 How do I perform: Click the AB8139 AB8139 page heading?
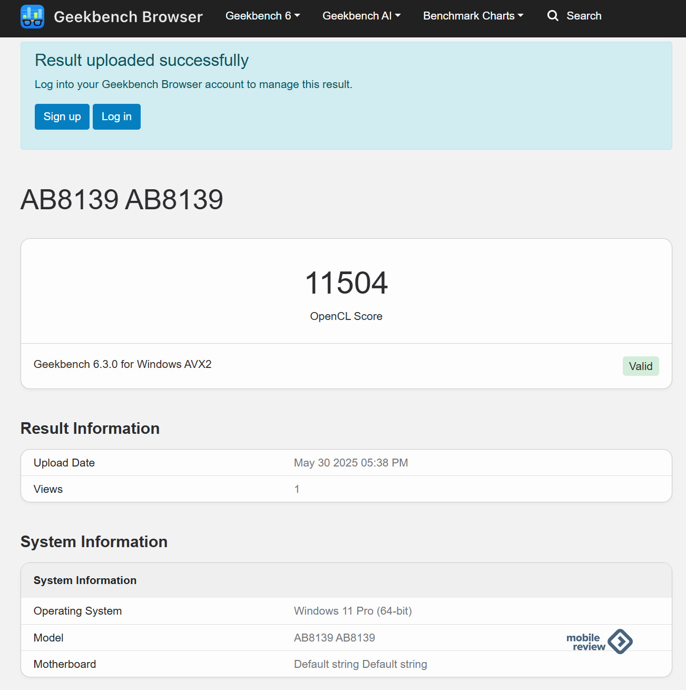tap(122, 200)
